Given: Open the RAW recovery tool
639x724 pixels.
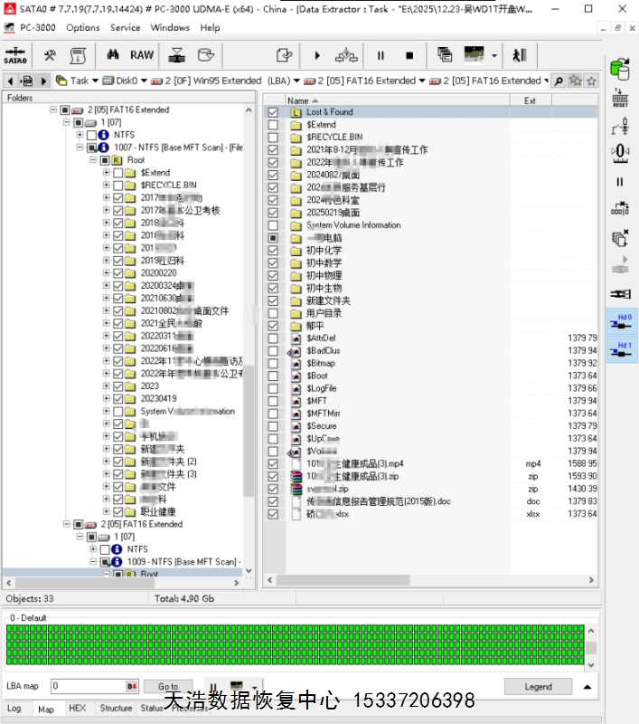Looking at the screenshot, I should click(142, 55).
